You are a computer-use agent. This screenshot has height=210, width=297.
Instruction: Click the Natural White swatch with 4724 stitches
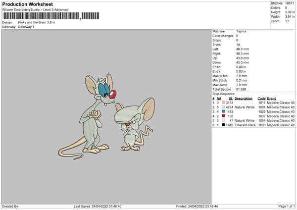click(224, 107)
